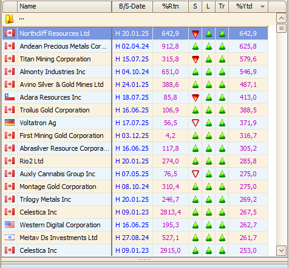Sort by the S column header
This screenshot has height=268, width=289.
[195, 7]
